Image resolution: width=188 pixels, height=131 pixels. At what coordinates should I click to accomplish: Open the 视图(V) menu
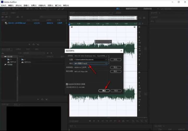tap(50, 5)
